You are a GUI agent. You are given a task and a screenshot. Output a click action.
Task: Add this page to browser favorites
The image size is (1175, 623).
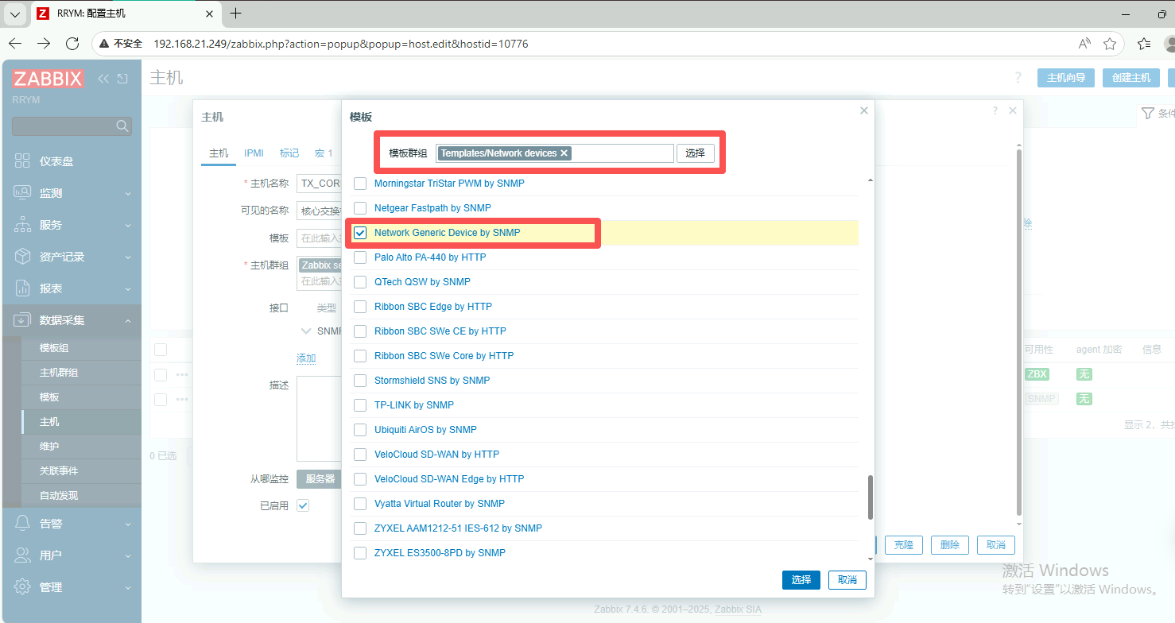[x=1110, y=44]
